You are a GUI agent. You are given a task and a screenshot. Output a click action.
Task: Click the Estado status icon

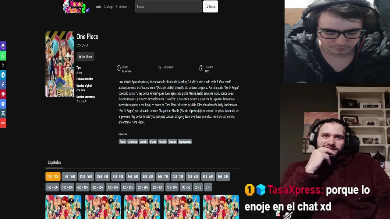(x=119, y=68)
